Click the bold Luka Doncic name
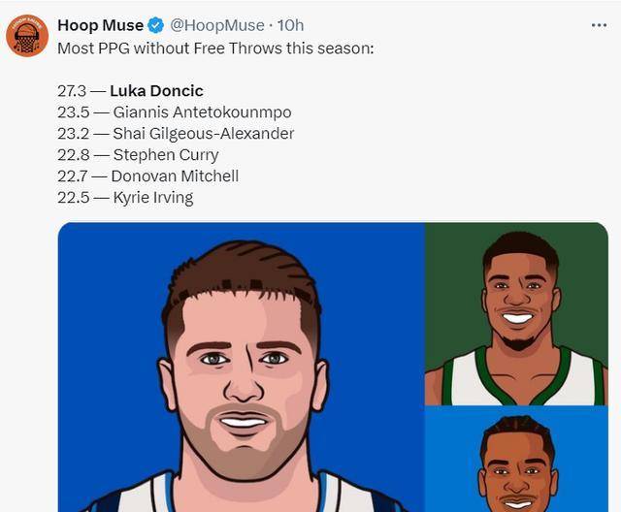 pos(156,91)
